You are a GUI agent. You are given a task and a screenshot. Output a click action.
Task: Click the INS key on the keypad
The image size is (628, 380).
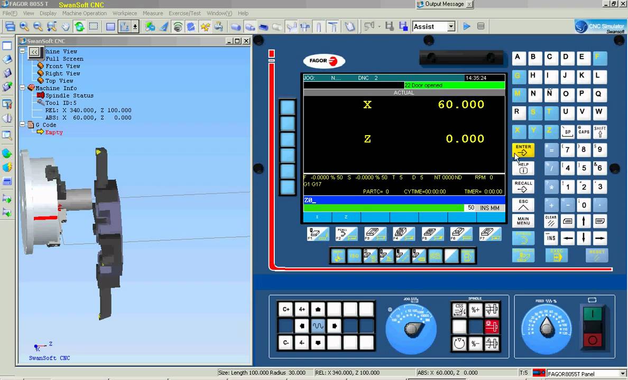pyautogui.click(x=551, y=238)
